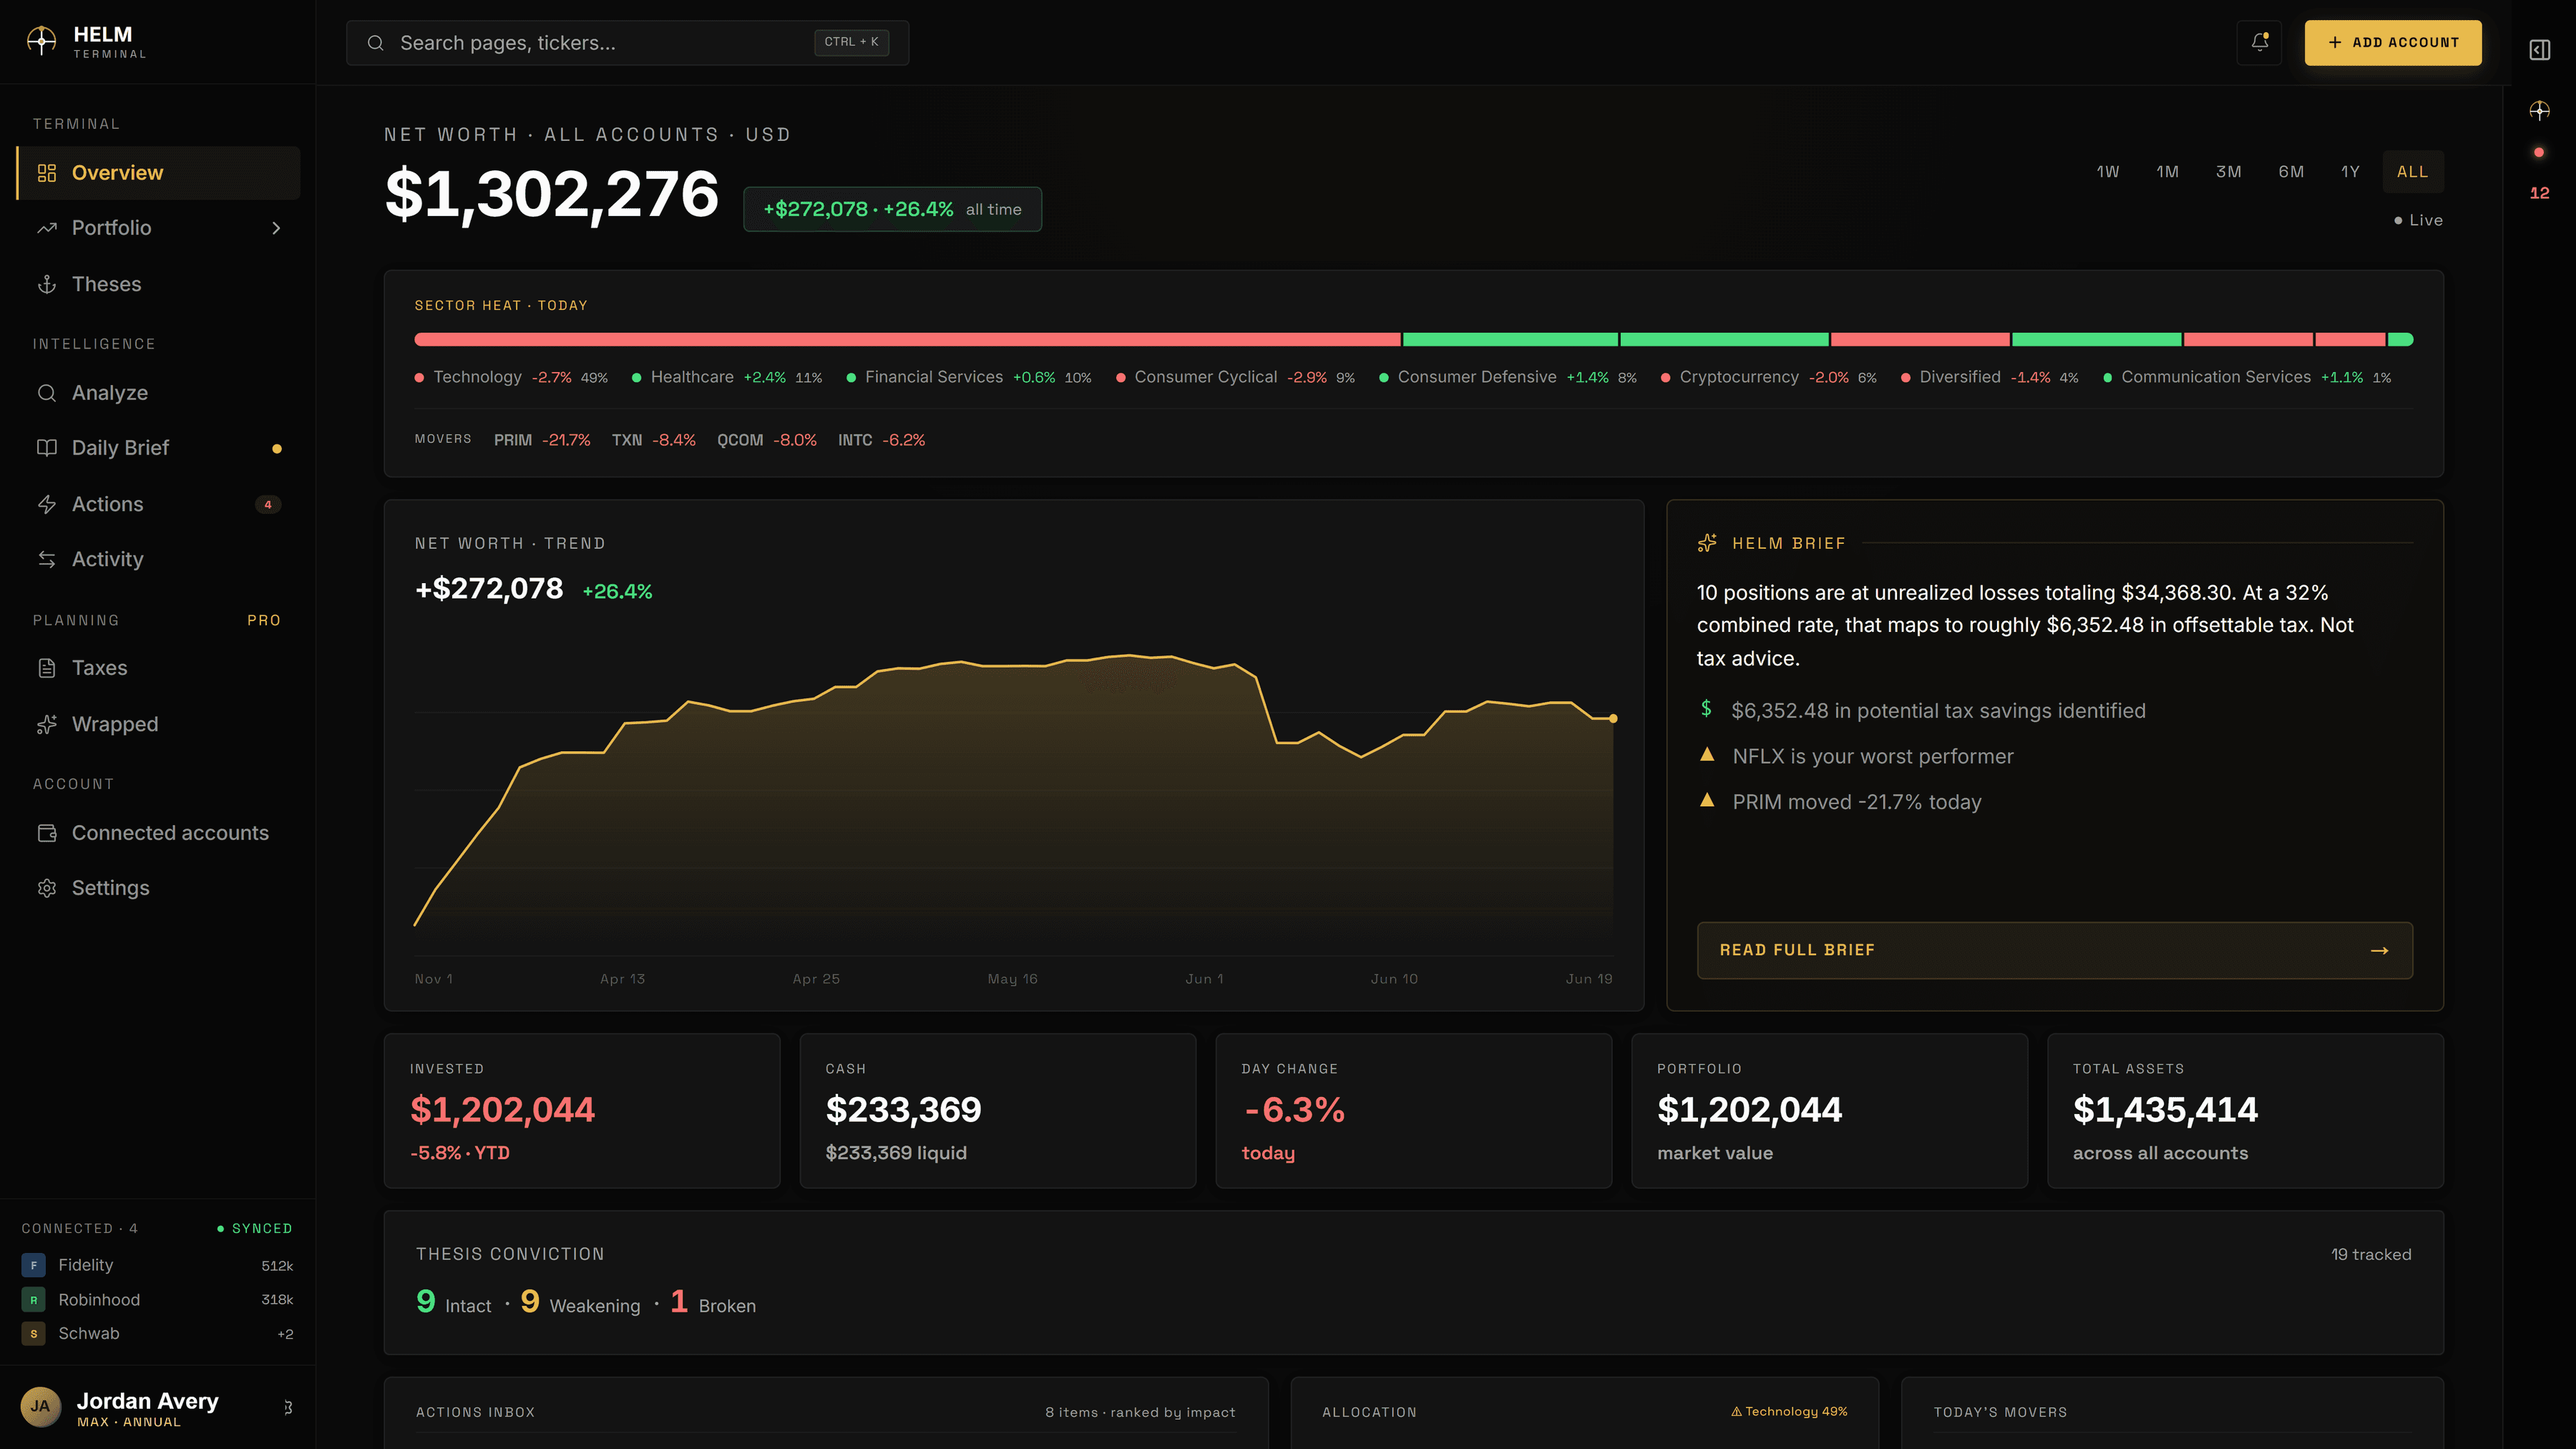Click the Helm Terminal logo icon

coord(41,41)
